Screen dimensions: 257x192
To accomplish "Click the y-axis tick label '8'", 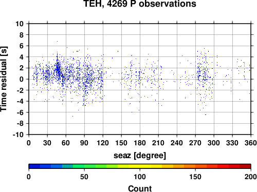I will 22,35.
